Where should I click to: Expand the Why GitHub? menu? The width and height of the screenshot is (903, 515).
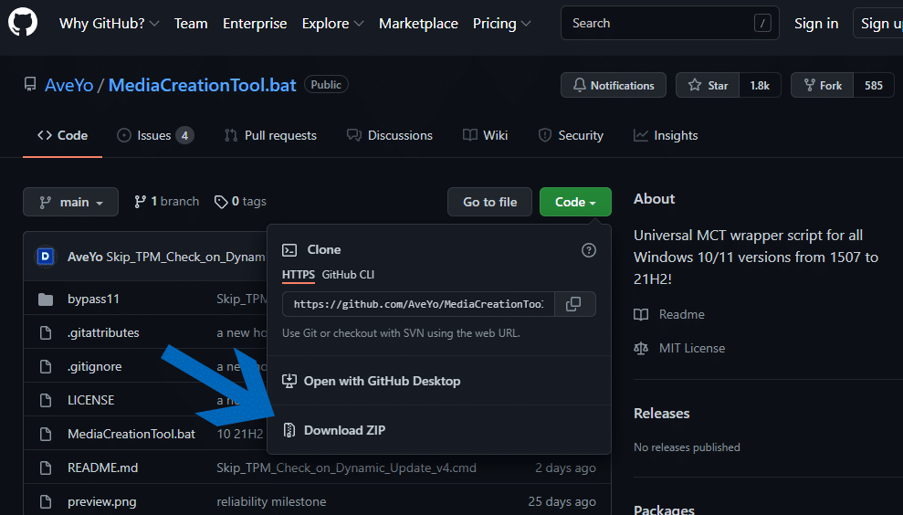point(109,24)
